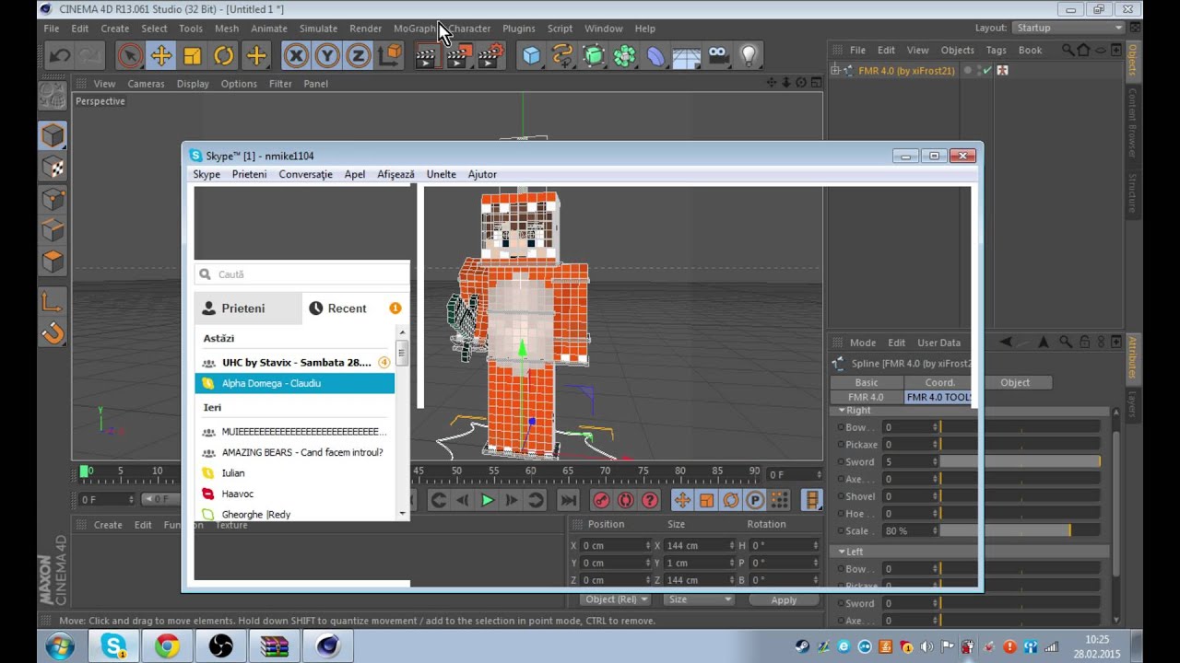This screenshot has height=663, width=1180.
Task: Open the Size mode dropdown
Action: 699,599
